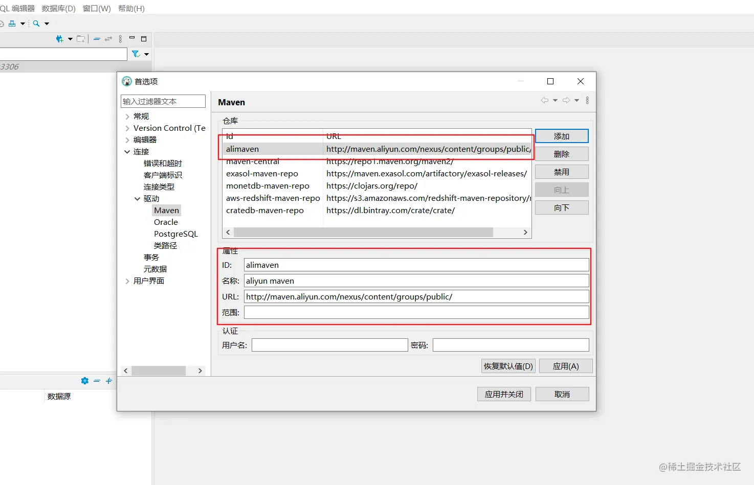This screenshot has width=754, height=485.
Task: Click the 恢复默认值(D) button
Action: click(x=508, y=366)
